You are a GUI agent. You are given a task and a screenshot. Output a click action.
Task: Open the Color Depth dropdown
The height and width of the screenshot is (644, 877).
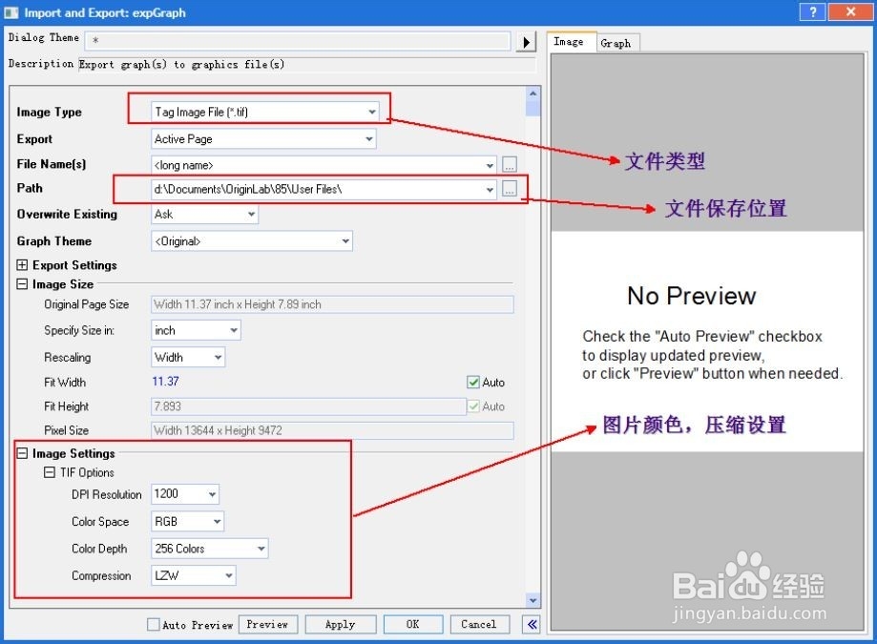tap(210, 549)
